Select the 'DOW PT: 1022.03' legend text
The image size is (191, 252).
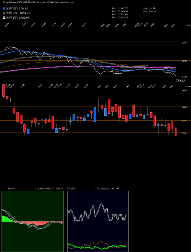point(17,18)
